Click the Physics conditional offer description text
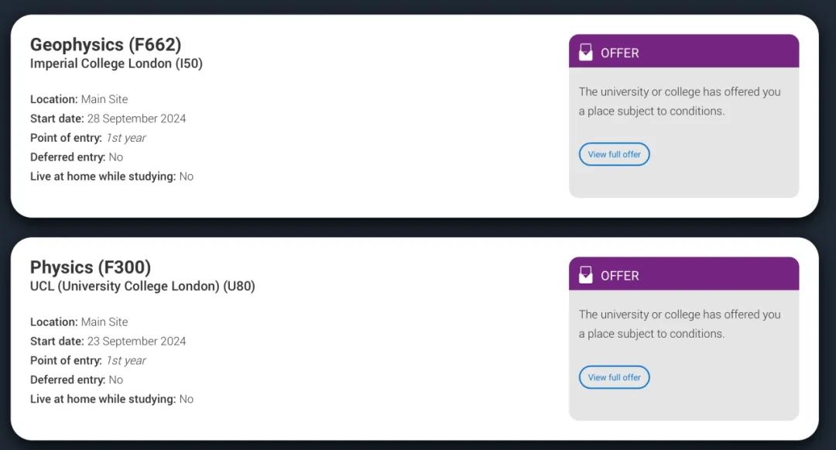836x450 pixels. pyautogui.click(x=680, y=324)
